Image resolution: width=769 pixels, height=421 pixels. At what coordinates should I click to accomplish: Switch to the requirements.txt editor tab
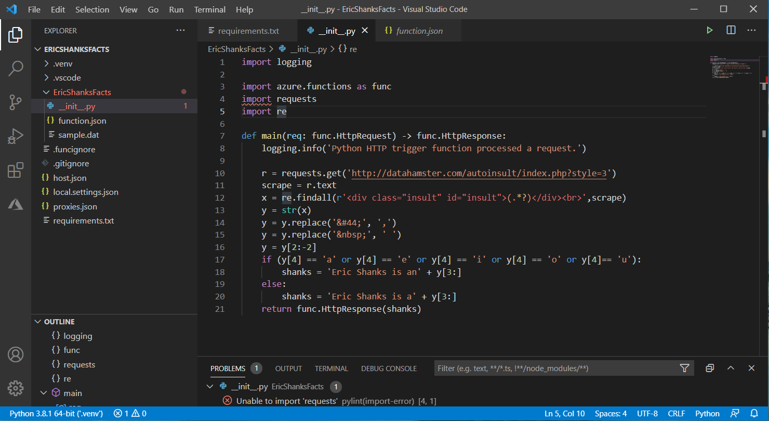pyautogui.click(x=248, y=31)
